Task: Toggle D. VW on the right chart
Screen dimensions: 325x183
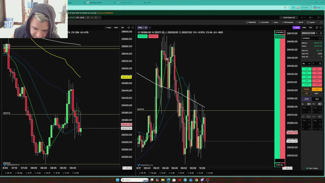Action: 209,173
